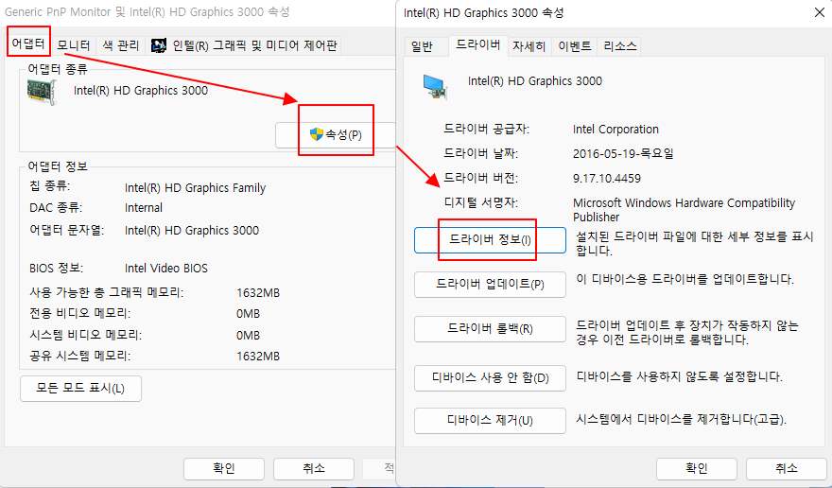
Task: Click 취소 in the Intel HD Graphics 속성 window
Action: pos(786,468)
